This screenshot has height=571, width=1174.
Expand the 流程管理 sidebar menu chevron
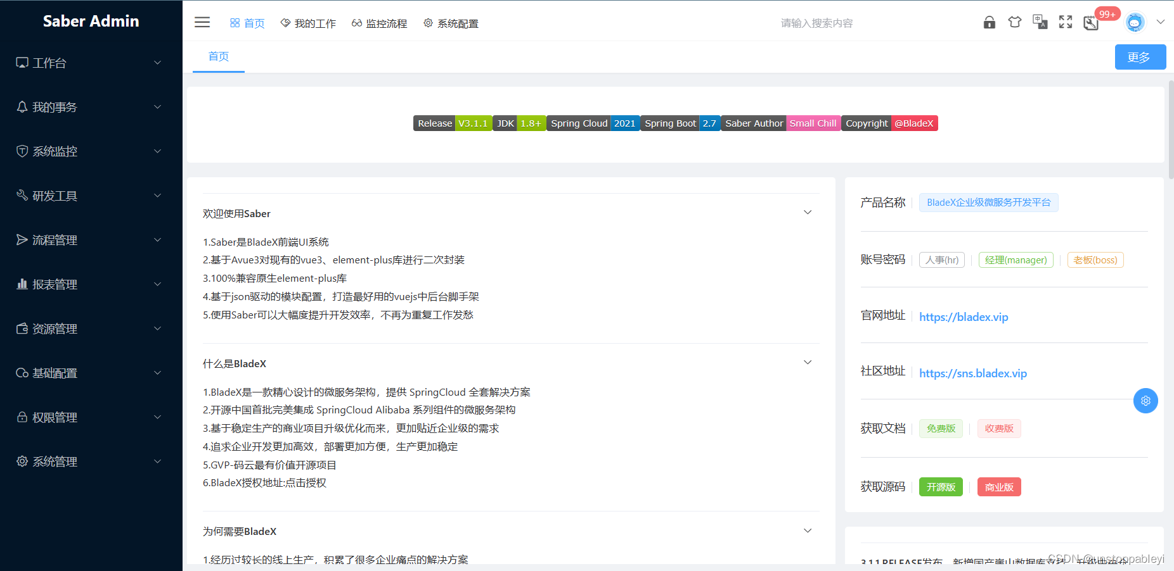(x=158, y=240)
